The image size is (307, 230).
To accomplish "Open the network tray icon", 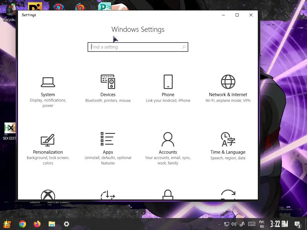I will (227, 224).
